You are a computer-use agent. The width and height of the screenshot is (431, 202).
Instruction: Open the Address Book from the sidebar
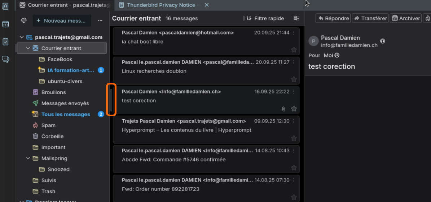coord(5,6)
